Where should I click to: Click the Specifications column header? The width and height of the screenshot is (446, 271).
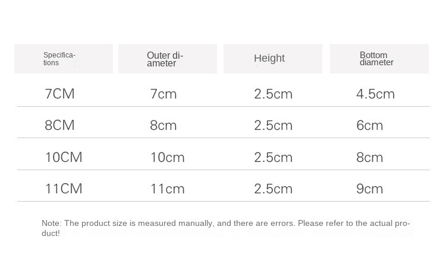[x=59, y=59]
